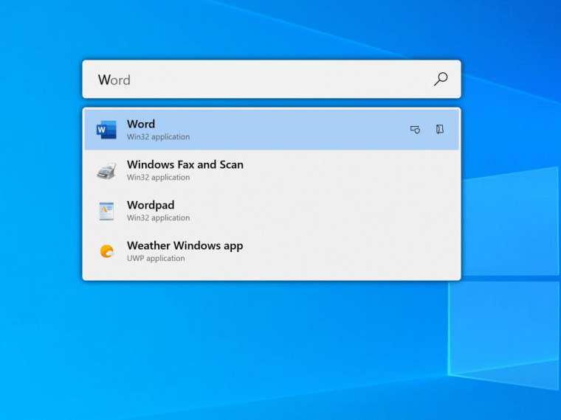
Task: Click the magnifying glass search icon
Action: [441, 79]
